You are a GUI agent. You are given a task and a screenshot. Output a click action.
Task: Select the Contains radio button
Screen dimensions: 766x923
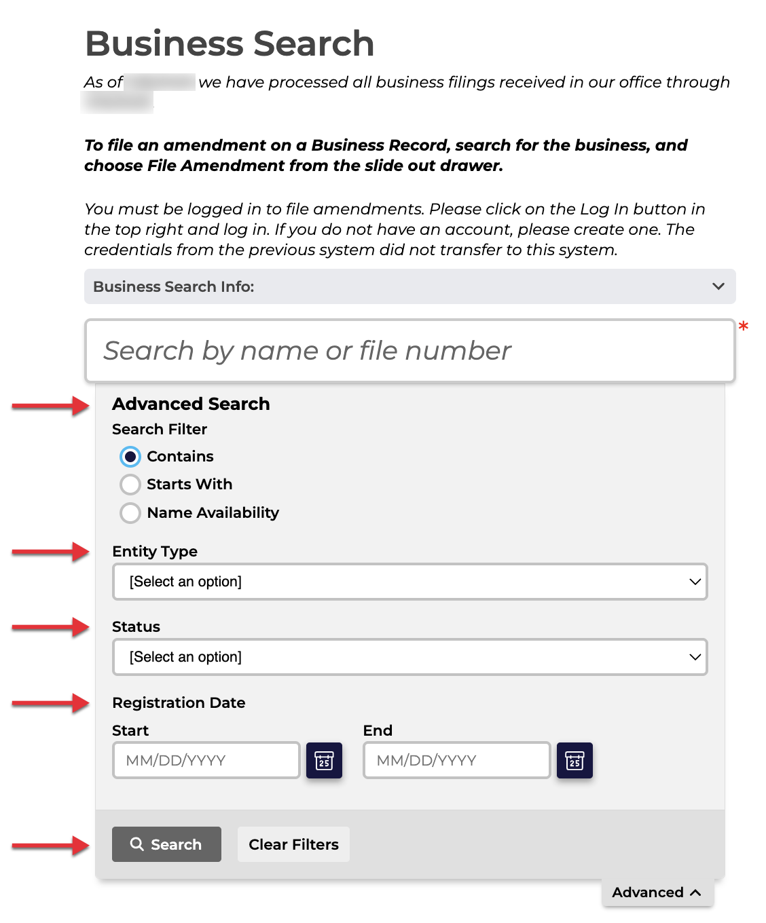coord(130,457)
